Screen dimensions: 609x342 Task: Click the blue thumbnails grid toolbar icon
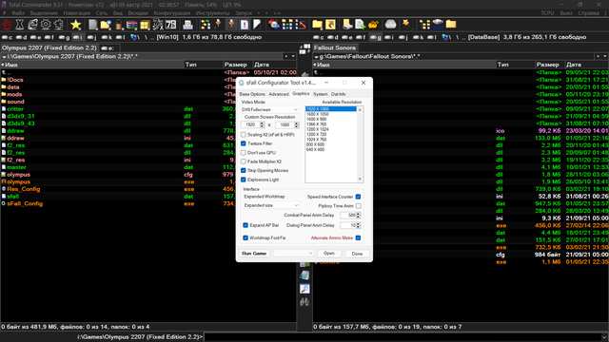point(287,25)
